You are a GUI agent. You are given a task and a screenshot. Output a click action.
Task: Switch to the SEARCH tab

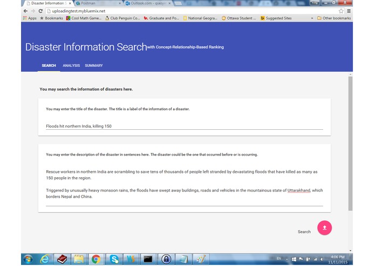[x=49, y=65]
